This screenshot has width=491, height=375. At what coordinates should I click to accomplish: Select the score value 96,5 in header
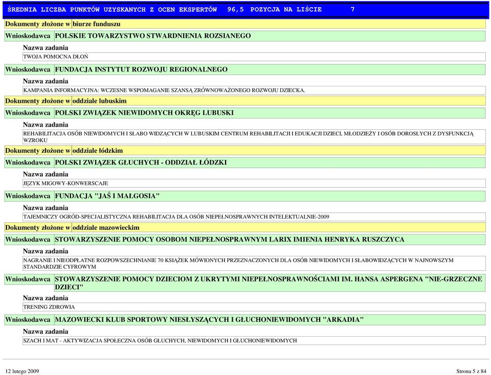235,9
